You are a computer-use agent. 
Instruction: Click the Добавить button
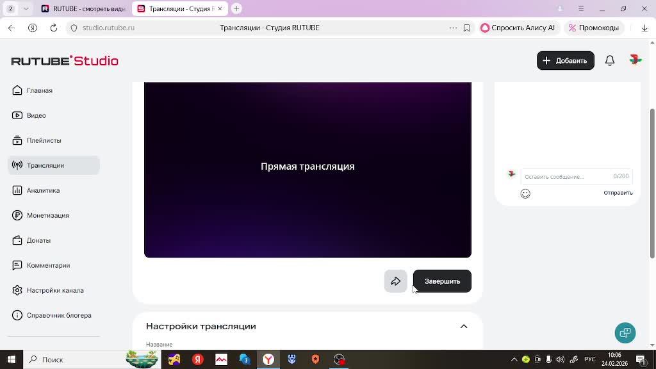pyautogui.click(x=565, y=61)
